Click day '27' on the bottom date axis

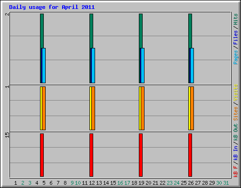click(x=198, y=183)
